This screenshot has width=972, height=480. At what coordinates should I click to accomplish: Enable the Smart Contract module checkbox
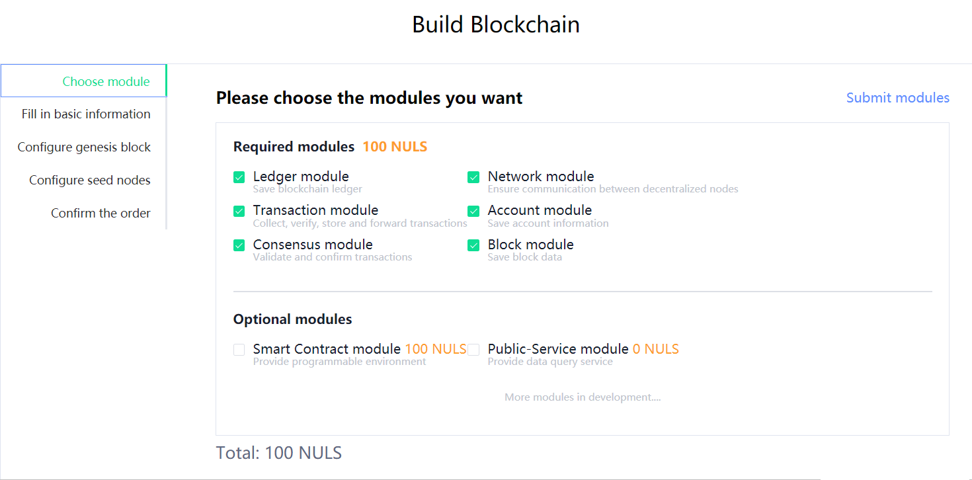click(239, 350)
